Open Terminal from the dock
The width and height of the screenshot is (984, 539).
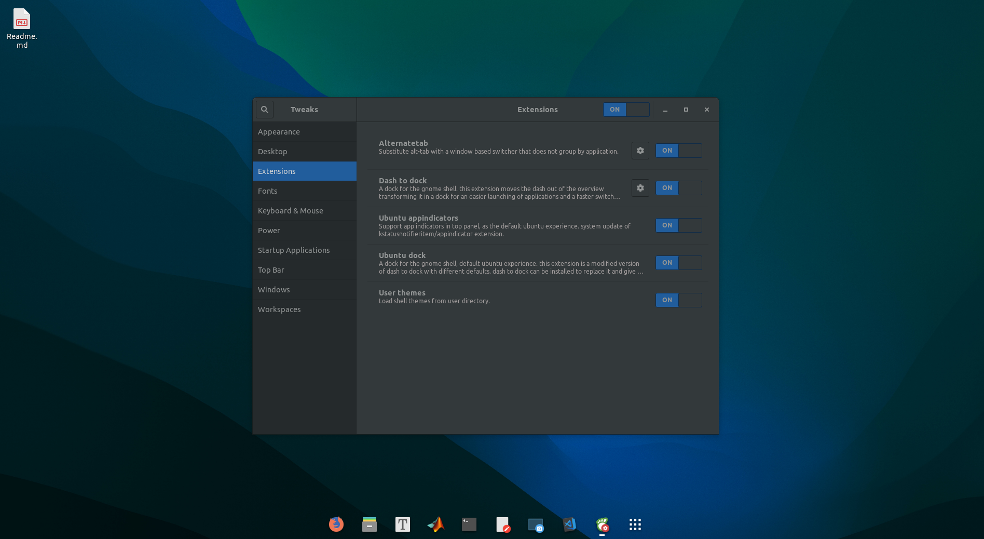(469, 524)
